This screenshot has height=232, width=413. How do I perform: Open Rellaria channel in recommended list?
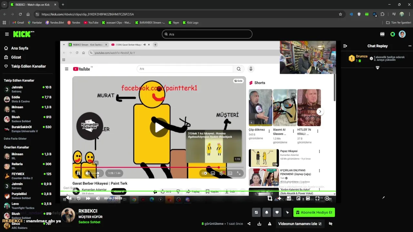(28, 166)
